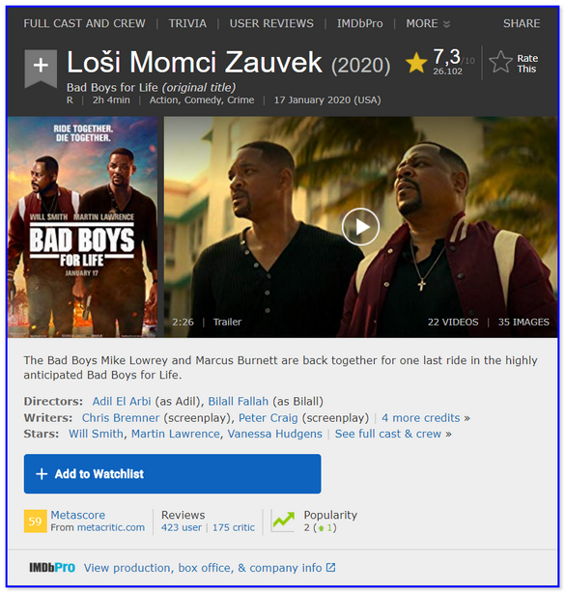Open FULL CAST AND CREW menu item

click(x=84, y=23)
